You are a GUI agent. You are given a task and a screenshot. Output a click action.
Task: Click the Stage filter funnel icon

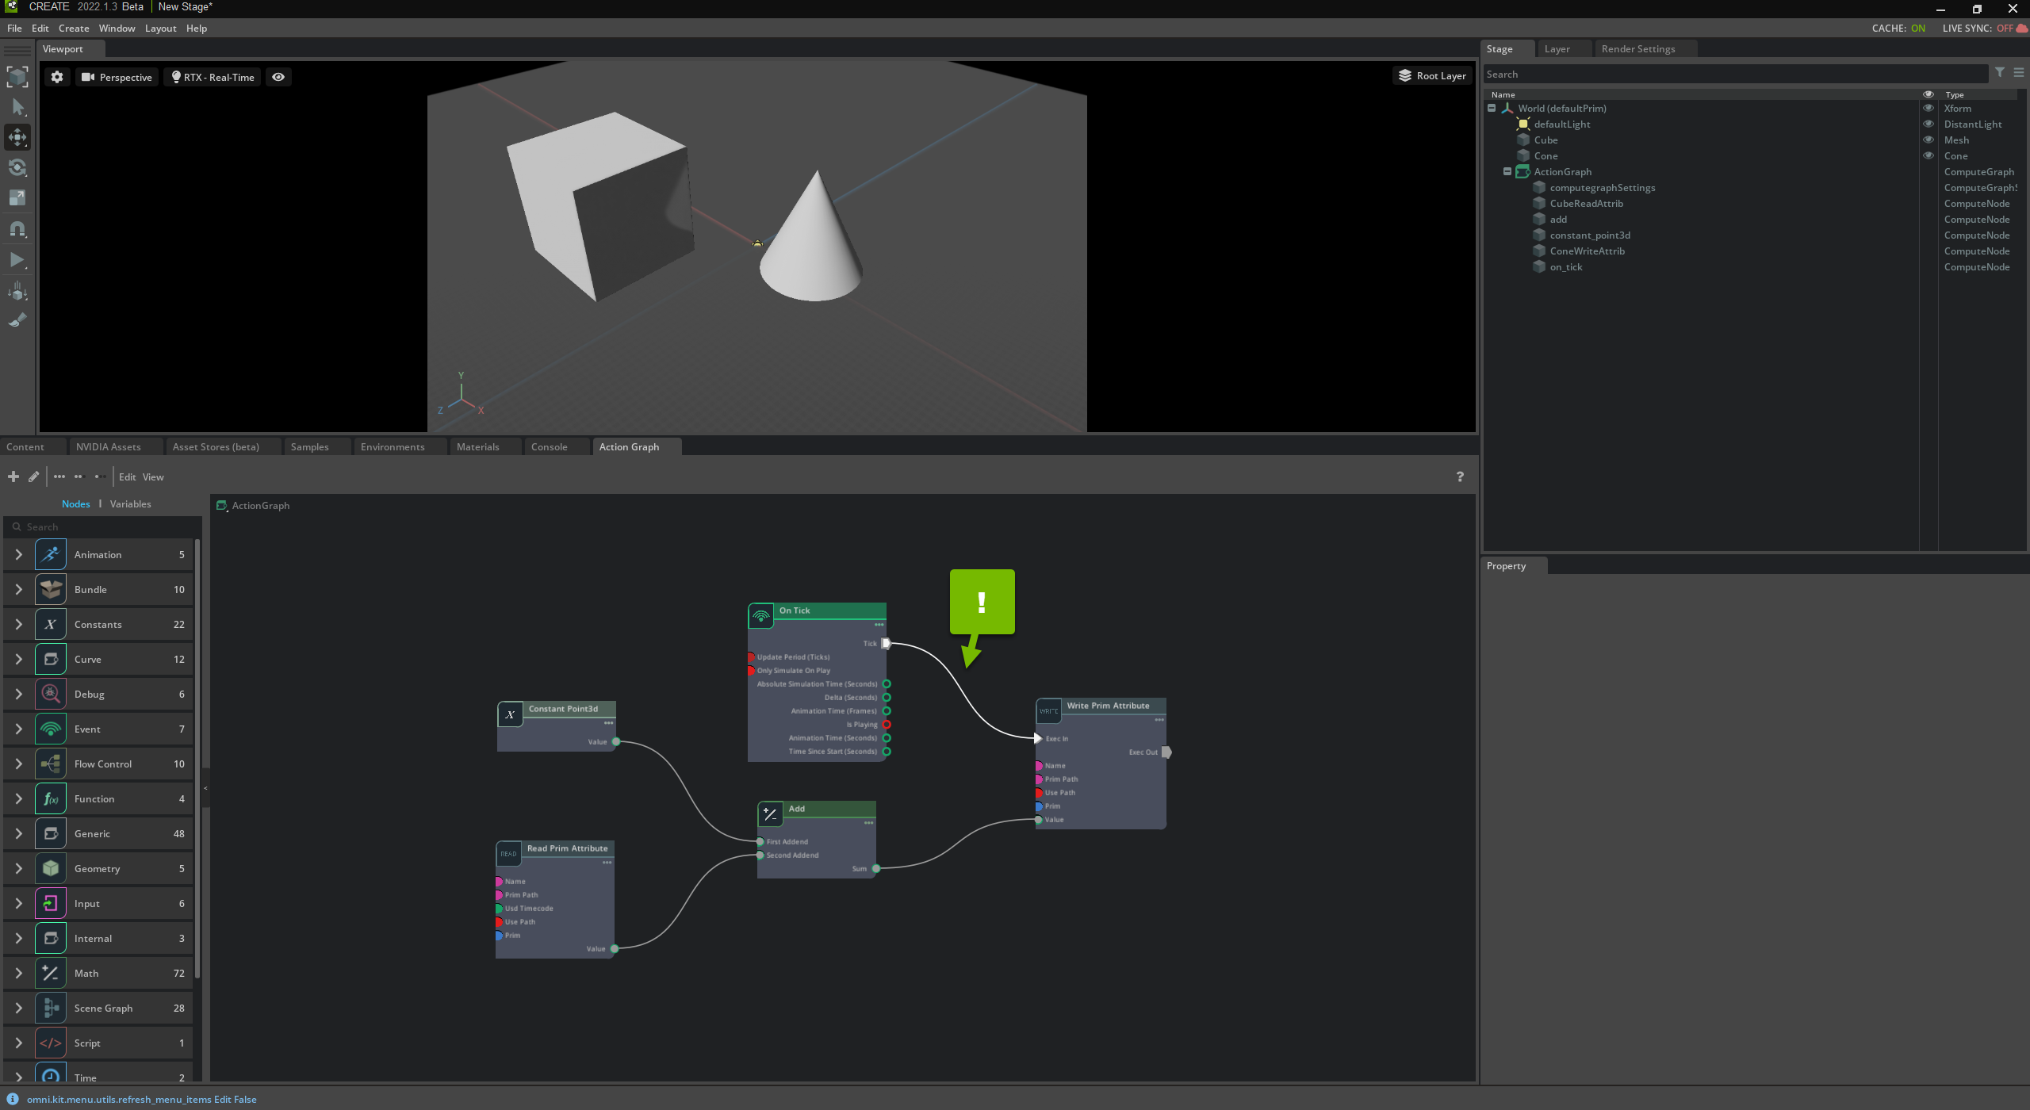2000,73
